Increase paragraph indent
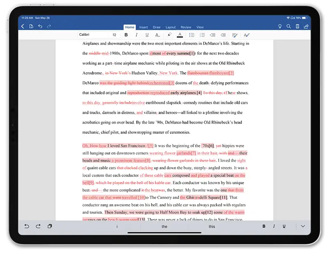The width and height of the screenshot is (329, 254). click(x=223, y=35)
